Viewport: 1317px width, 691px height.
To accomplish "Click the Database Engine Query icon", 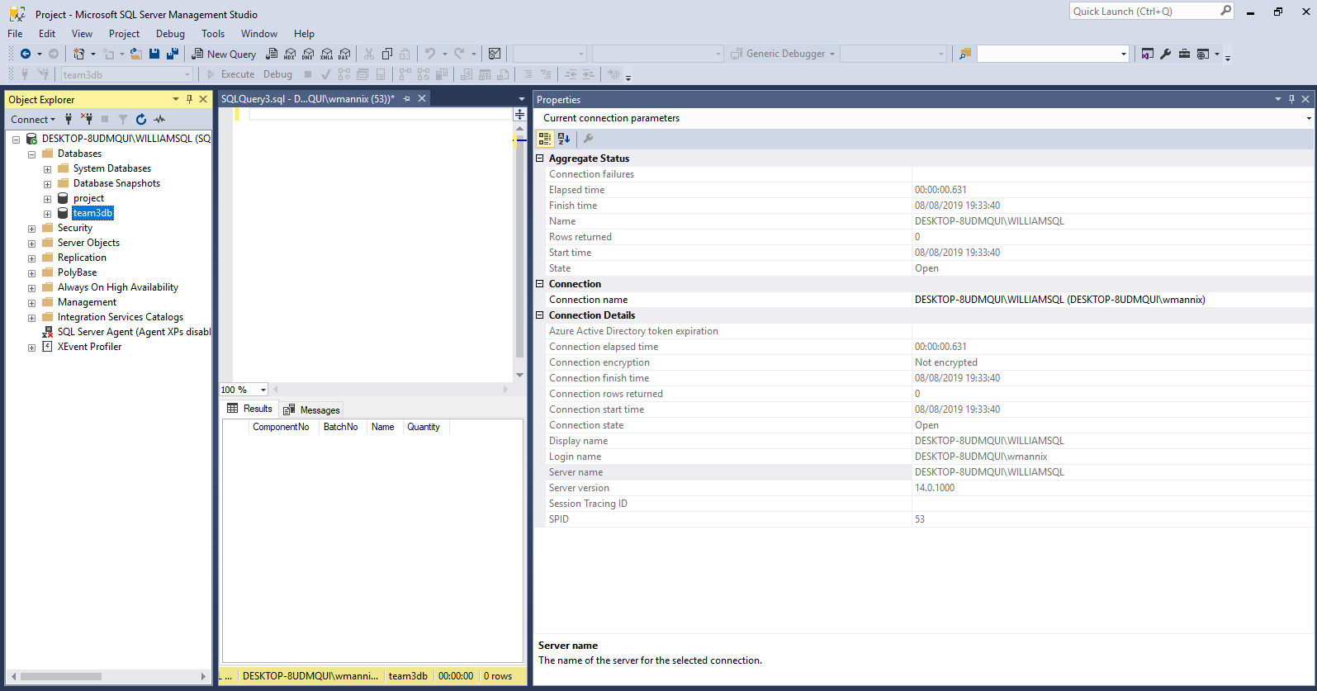I will pyautogui.click(x=272, y=54).
